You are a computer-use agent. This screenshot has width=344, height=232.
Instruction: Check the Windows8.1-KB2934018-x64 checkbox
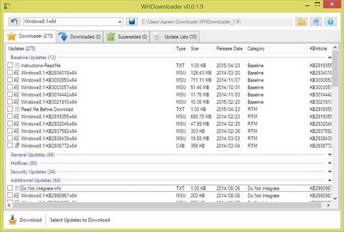click(10, 72)
